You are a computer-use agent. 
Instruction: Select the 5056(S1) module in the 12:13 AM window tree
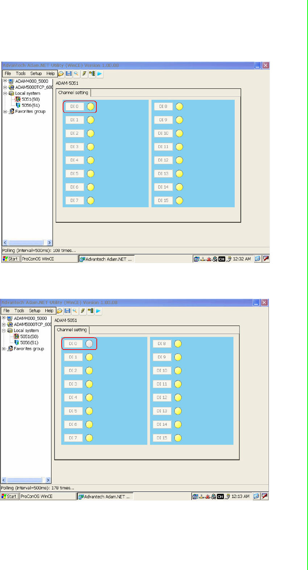29,343
